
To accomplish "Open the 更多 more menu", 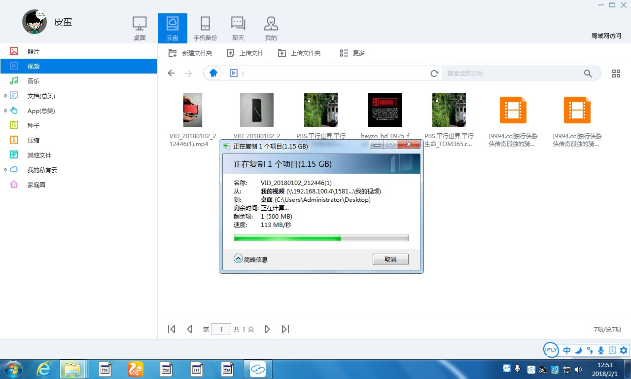I will (x=352, y=53).
